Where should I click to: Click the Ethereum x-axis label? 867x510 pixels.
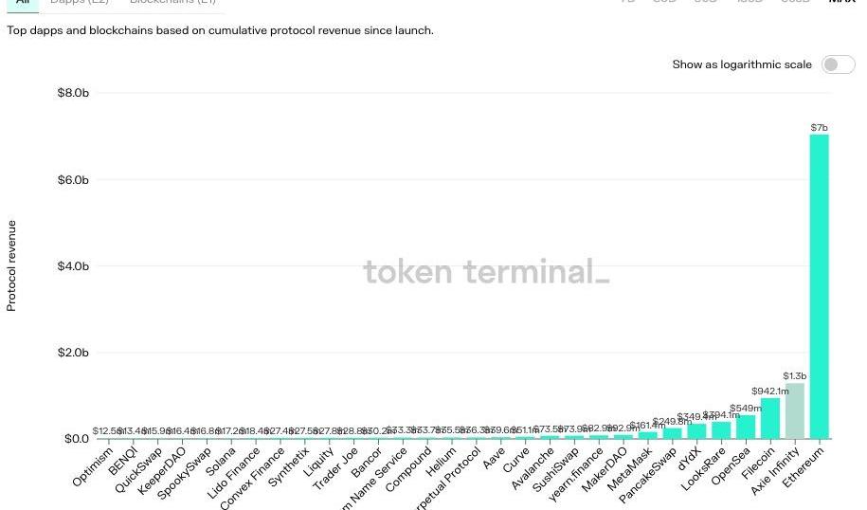804,464
